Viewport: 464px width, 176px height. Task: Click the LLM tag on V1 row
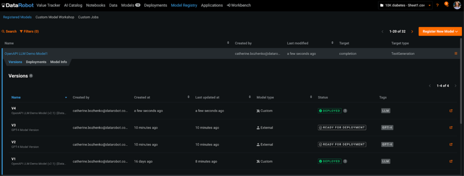[x=386, y=161]
